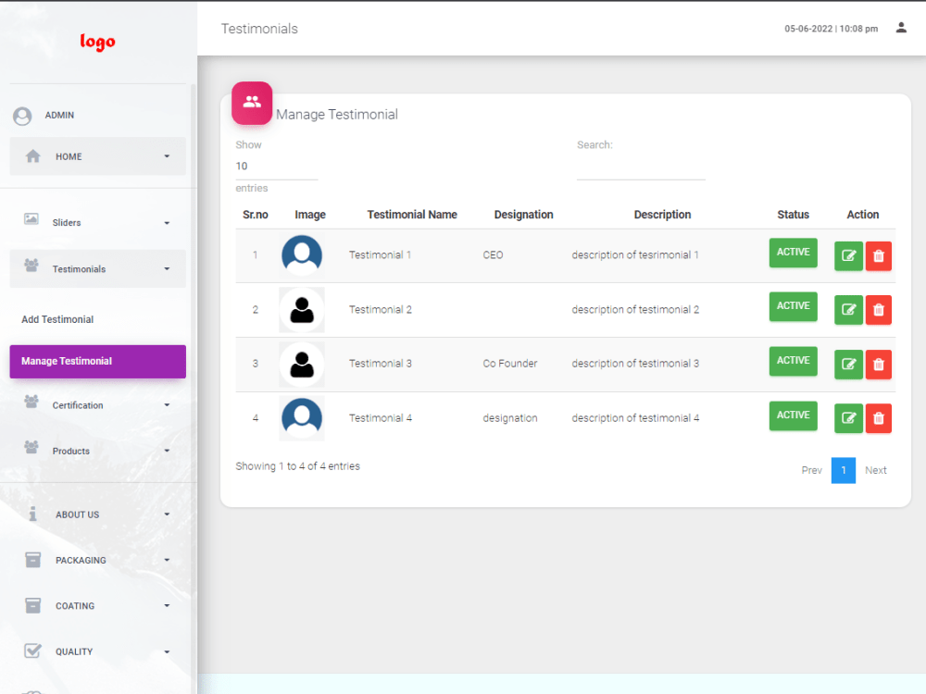Select the PACKAGING menu label

coord(81,560)
